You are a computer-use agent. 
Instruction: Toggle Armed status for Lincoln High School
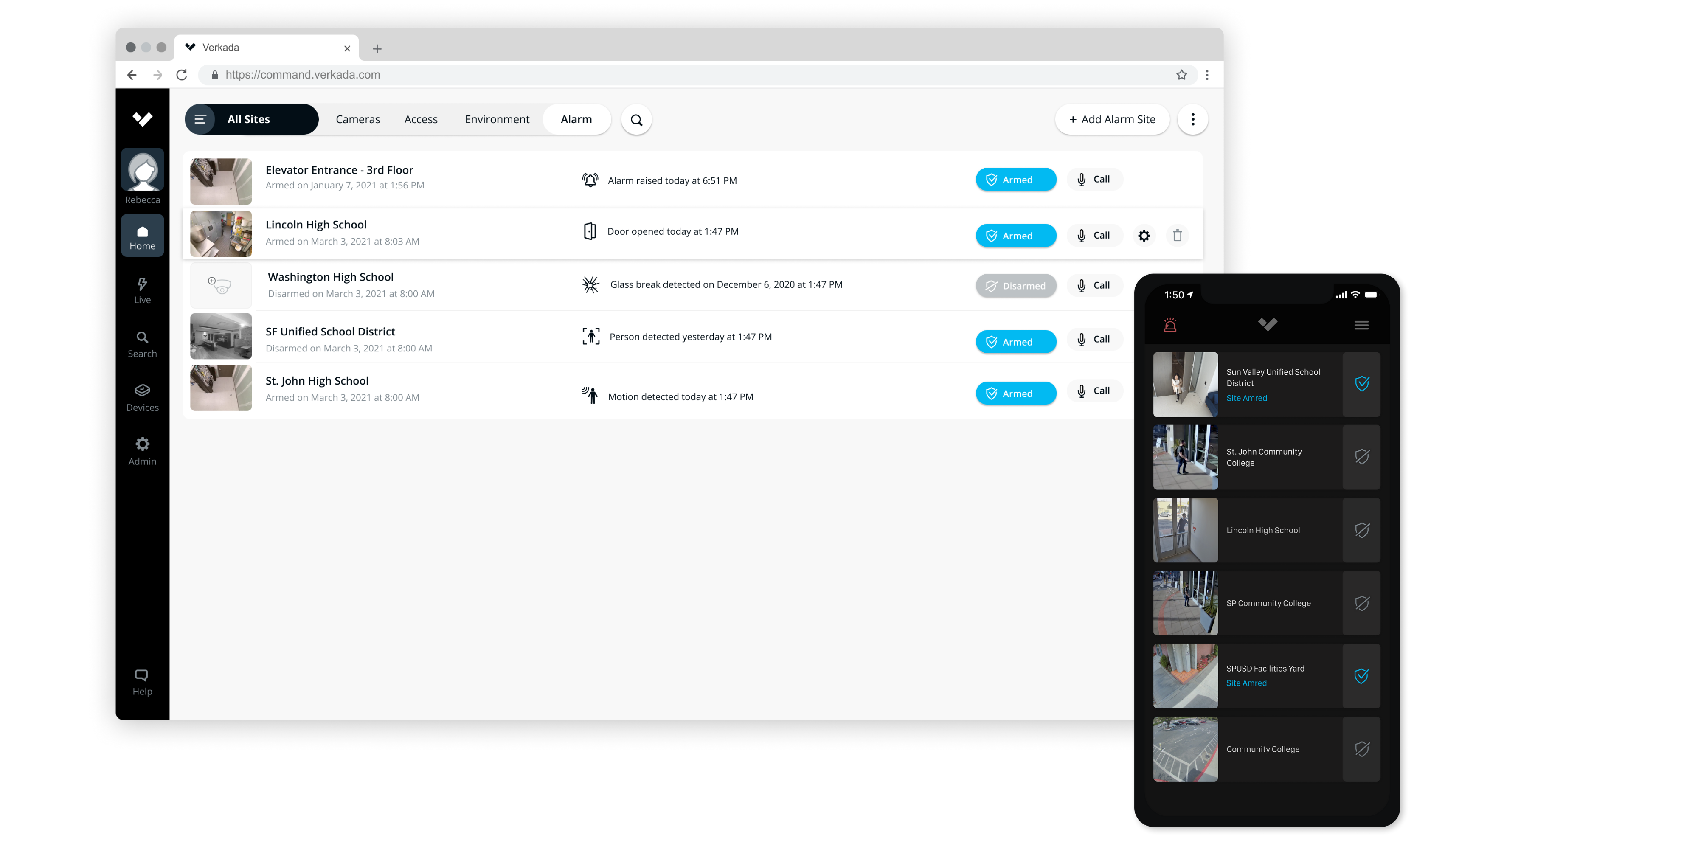(1015, 235)
